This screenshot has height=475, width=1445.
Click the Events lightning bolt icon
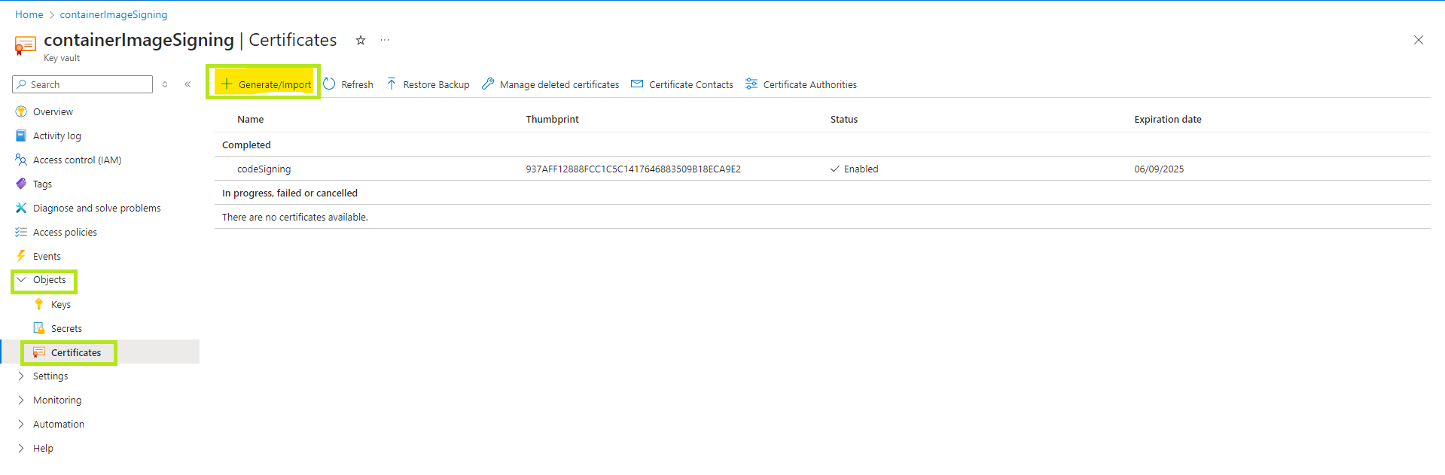click(x=21, y=256)
